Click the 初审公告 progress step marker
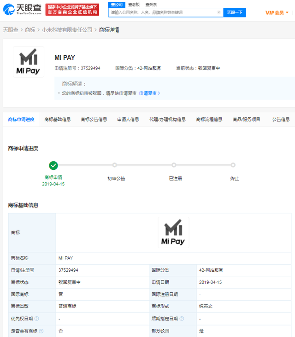Screen dimensions: 295x337 coord(115,165)
